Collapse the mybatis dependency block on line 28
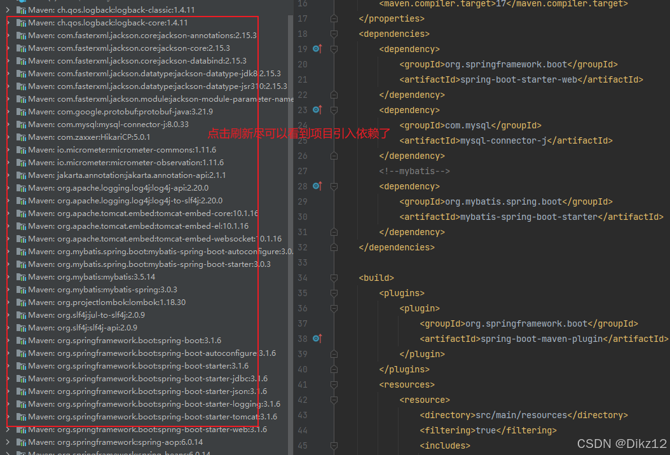 [334, 186]
